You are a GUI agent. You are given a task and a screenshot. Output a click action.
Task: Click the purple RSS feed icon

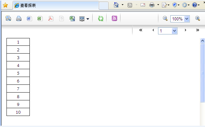click(x=114, y=18)
